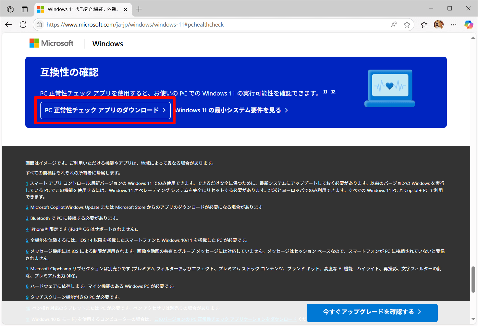Click text 互換性の確認 heading
478x326 pixels.
click(x=69, y=72)
